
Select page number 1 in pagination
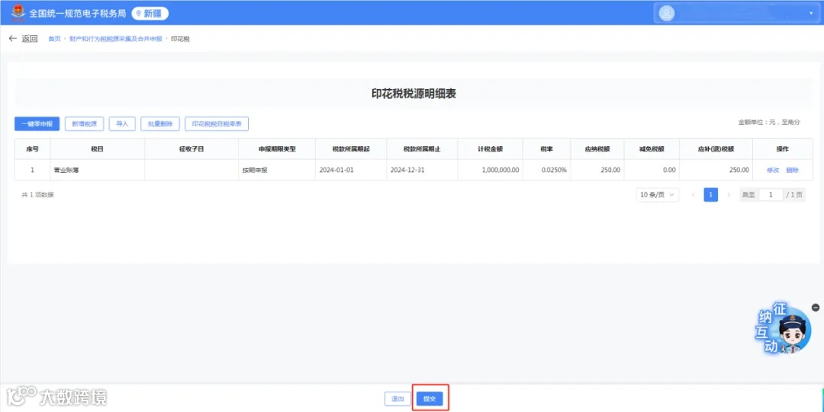pyautogui.click(x=711, y=195)
